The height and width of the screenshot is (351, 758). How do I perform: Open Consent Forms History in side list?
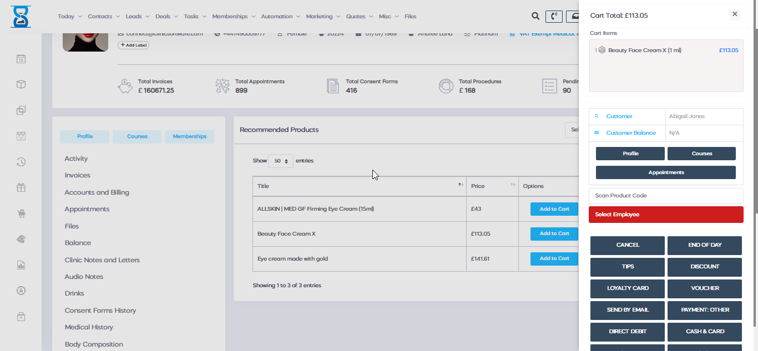pyautogui.click(x=100, y=311)
